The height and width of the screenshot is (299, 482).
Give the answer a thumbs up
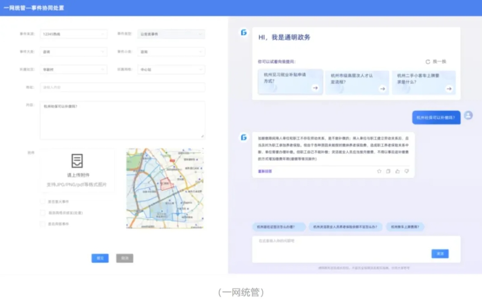(397, 172)
